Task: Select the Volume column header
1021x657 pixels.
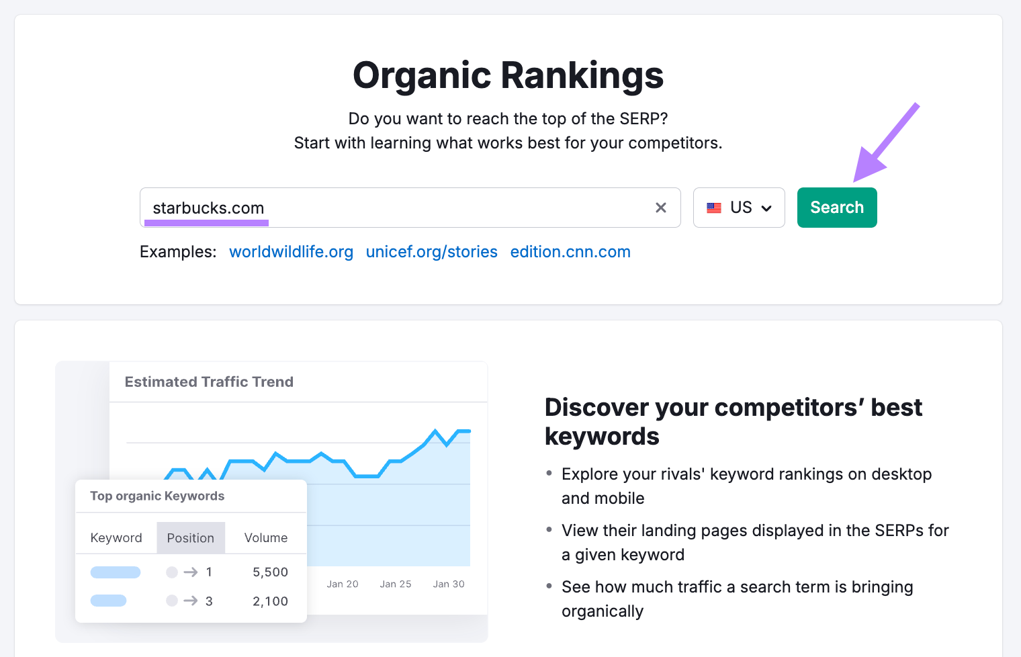Action: pos(265,537)
